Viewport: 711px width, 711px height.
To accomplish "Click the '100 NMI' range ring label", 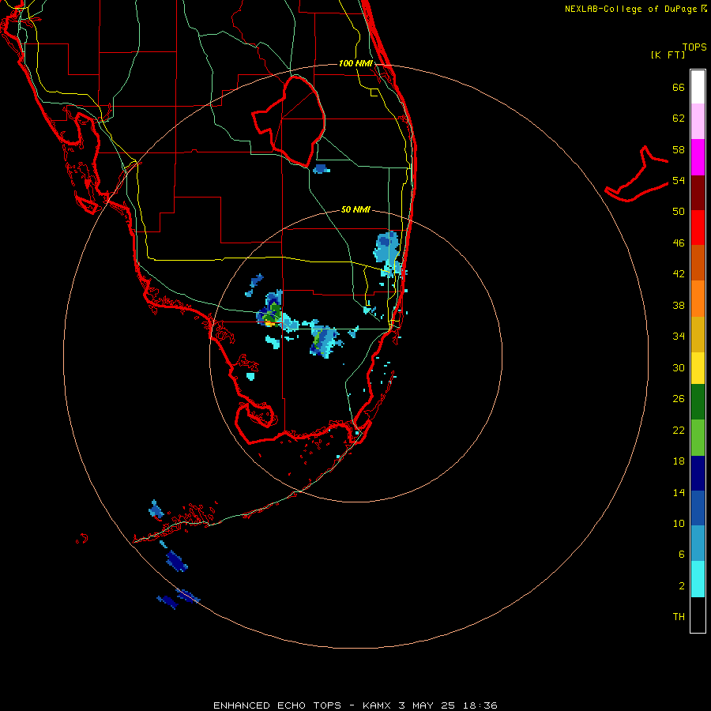I will pos(355,63).
